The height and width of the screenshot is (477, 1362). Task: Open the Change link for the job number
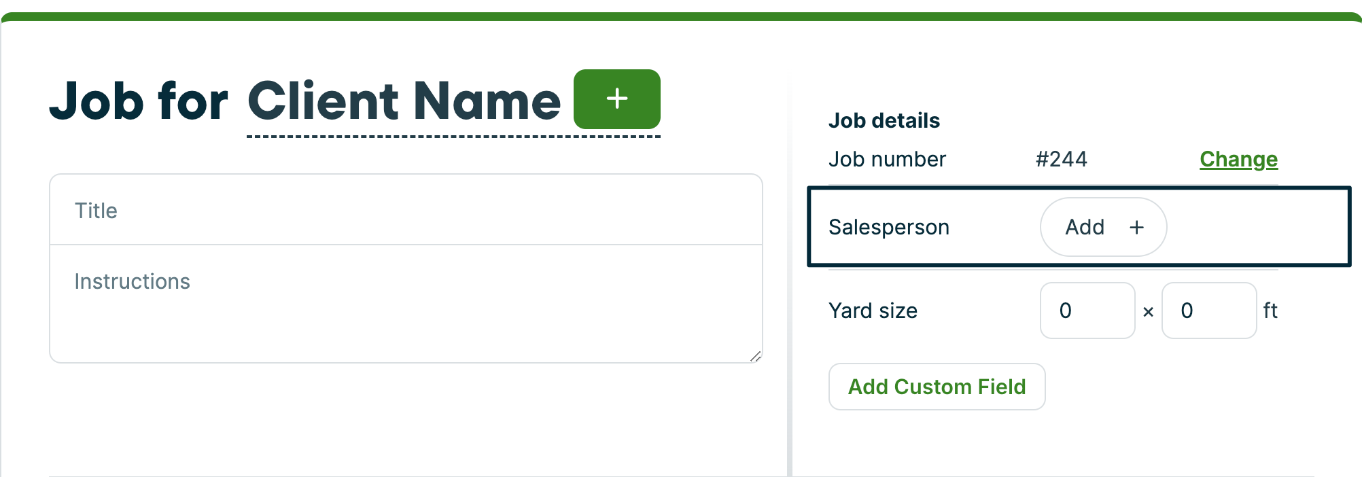click(x=1238, y=160)
